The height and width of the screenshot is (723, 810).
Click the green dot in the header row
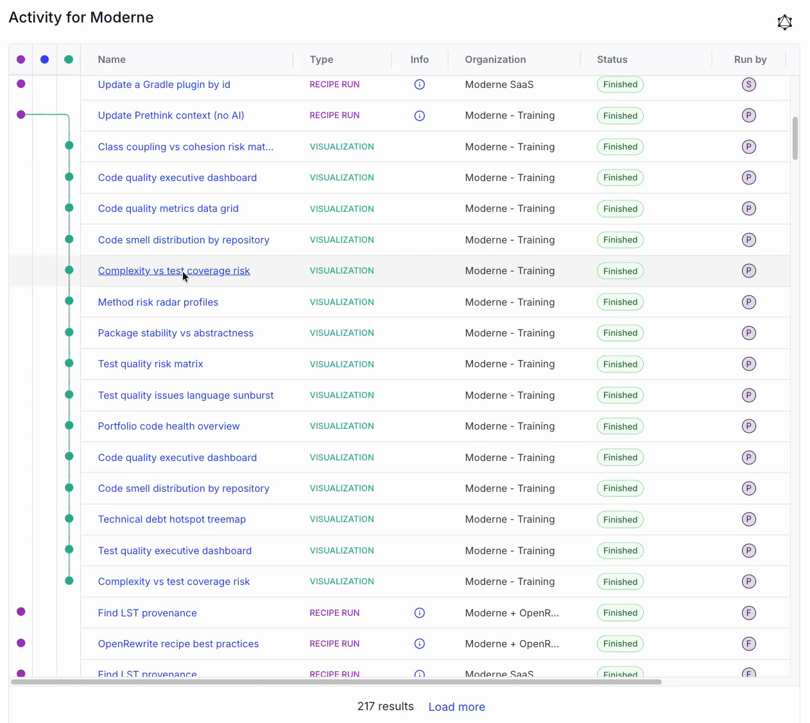[x=69, y=59]
